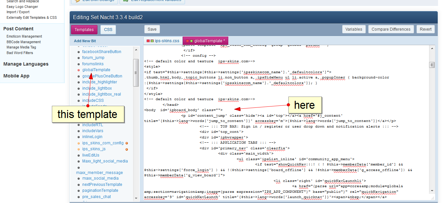This screenshot has height=203, width=443.
Task: Click the Compare Differences button
Action: click(391, 29)
